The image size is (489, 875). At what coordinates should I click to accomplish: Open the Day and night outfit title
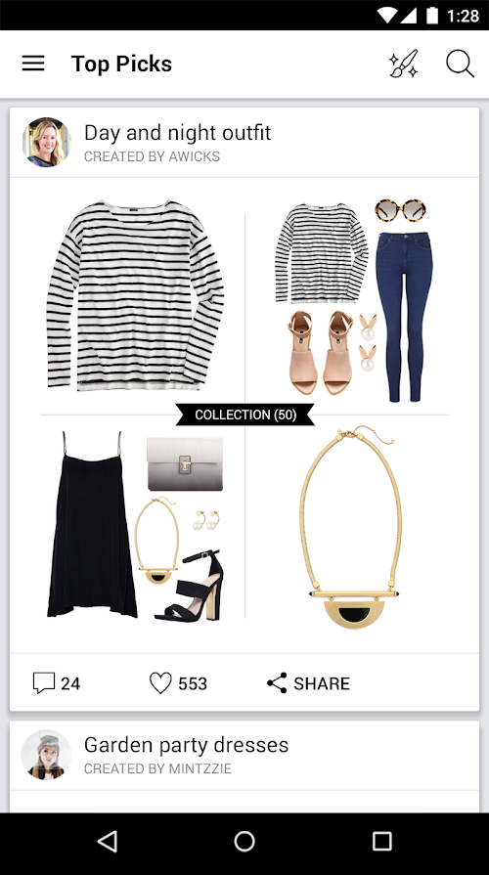pos(178,133)
